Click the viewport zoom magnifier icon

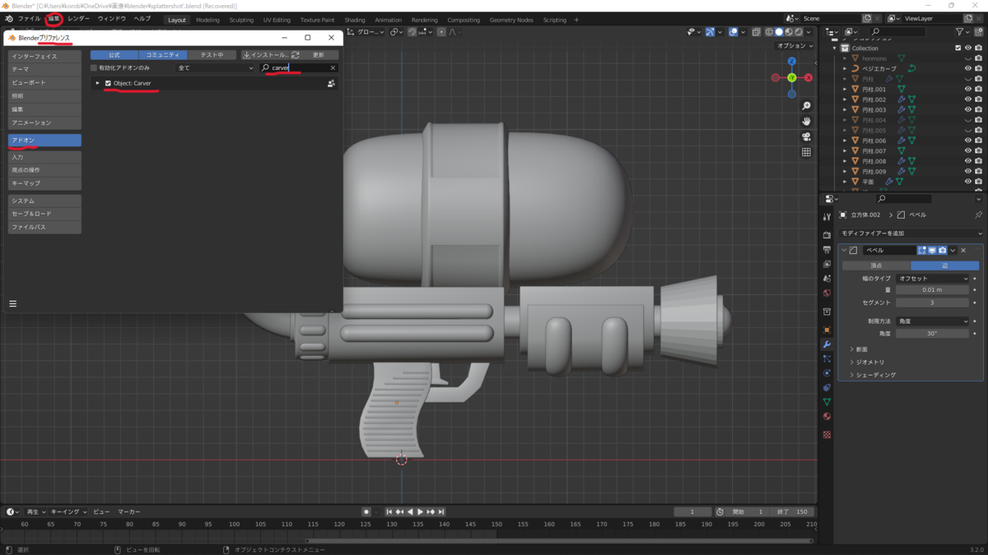[x=806, y=106]
